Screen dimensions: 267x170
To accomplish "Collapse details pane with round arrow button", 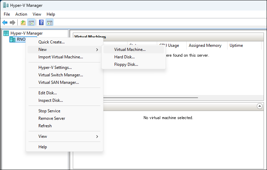I will coord(260,106).
